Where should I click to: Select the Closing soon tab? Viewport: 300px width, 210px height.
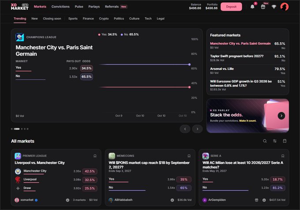(x=52, y=19)
